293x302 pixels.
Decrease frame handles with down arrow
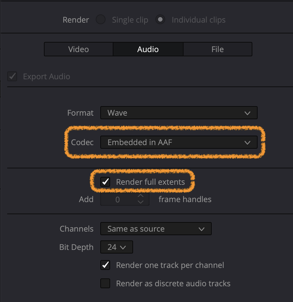pos(141,202)
